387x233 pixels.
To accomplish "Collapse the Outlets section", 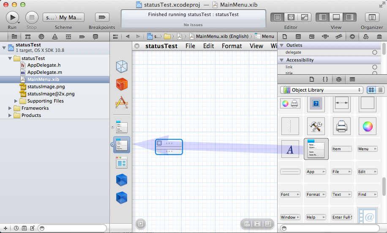I will tap(282, 45).
